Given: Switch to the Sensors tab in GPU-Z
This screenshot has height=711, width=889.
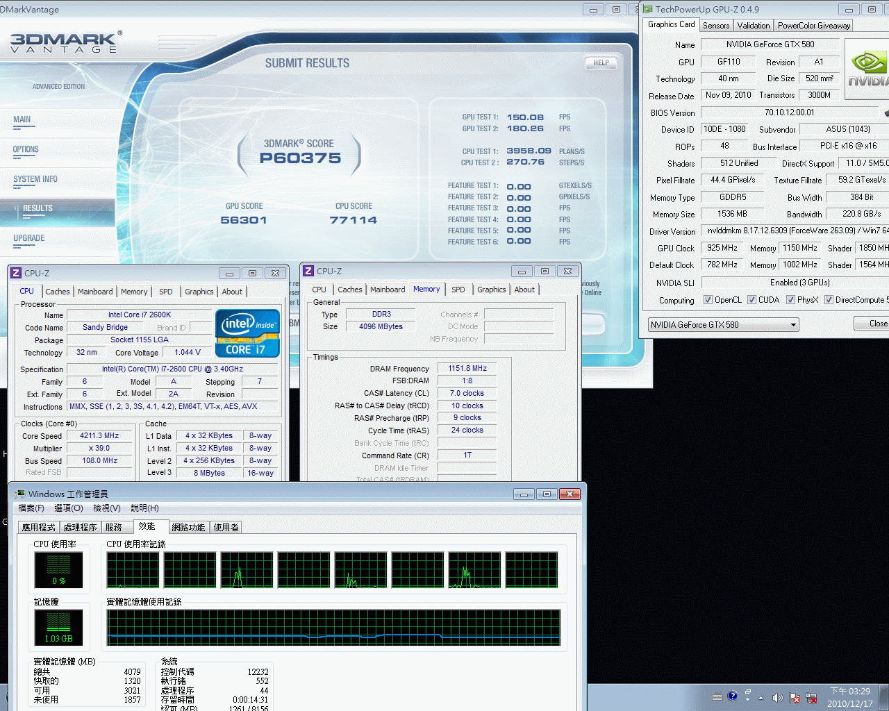Looking at the screenshot, I should (716, 26).
